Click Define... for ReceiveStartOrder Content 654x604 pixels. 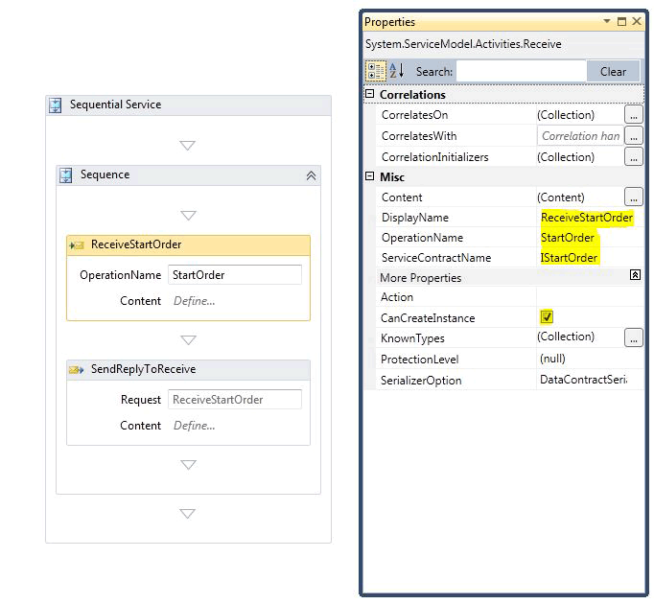(195, 301)
